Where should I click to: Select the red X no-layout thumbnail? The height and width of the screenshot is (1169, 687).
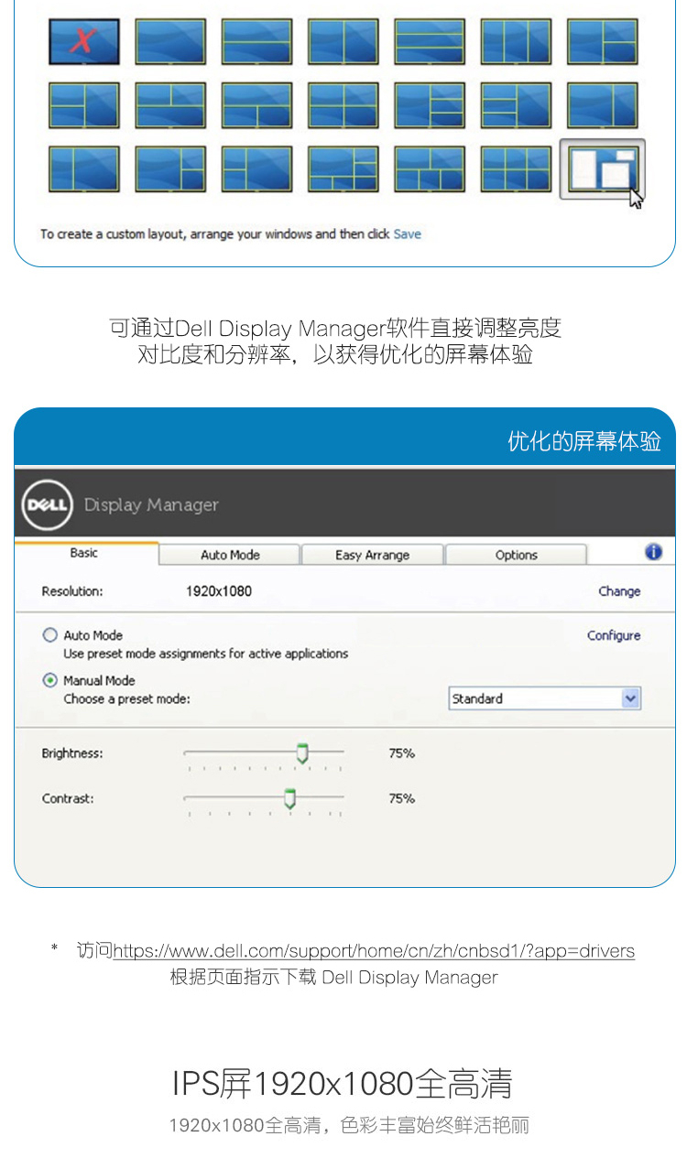point(84,41)
